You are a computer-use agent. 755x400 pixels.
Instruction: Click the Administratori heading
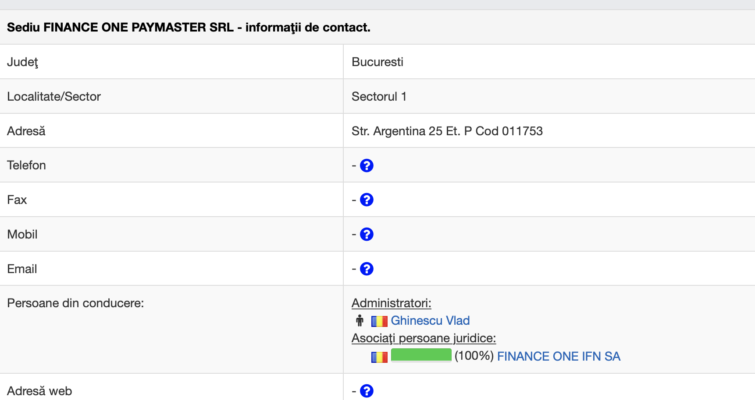391,303
